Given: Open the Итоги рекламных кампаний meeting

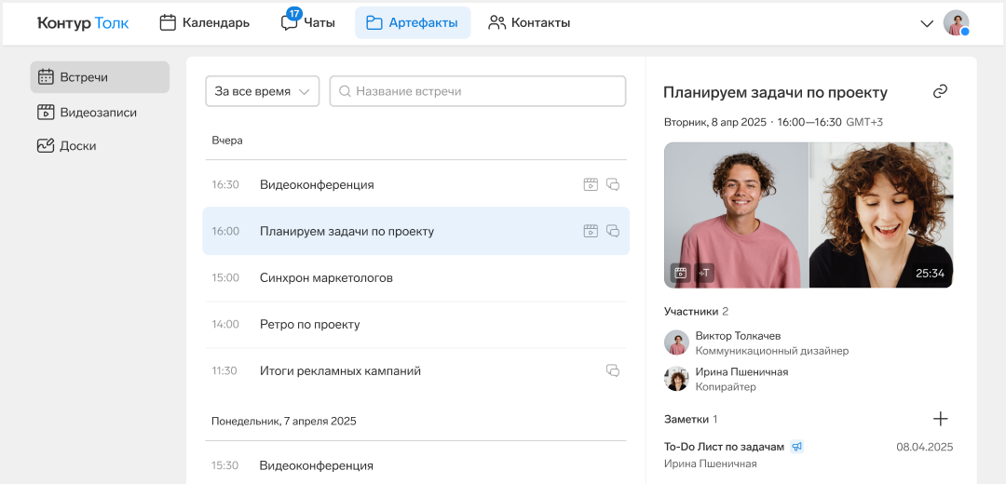Looking at the screenshot, I should pos(415,370).
